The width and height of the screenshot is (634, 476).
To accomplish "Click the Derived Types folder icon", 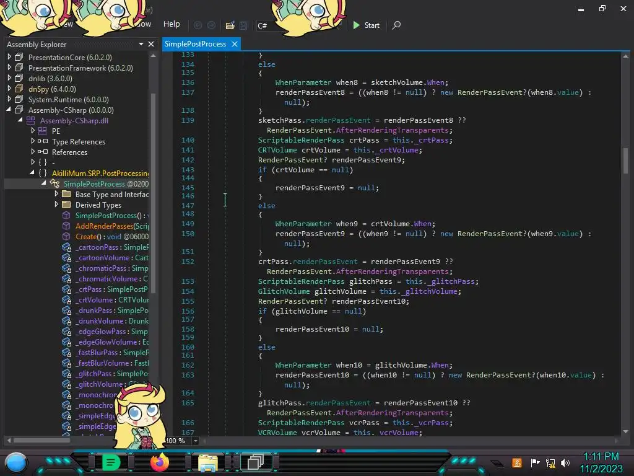I will [x=66, y=205].
